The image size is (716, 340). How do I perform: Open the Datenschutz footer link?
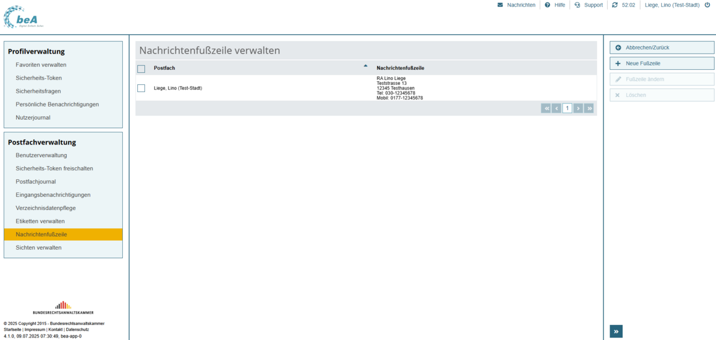(x=78, y=330)
